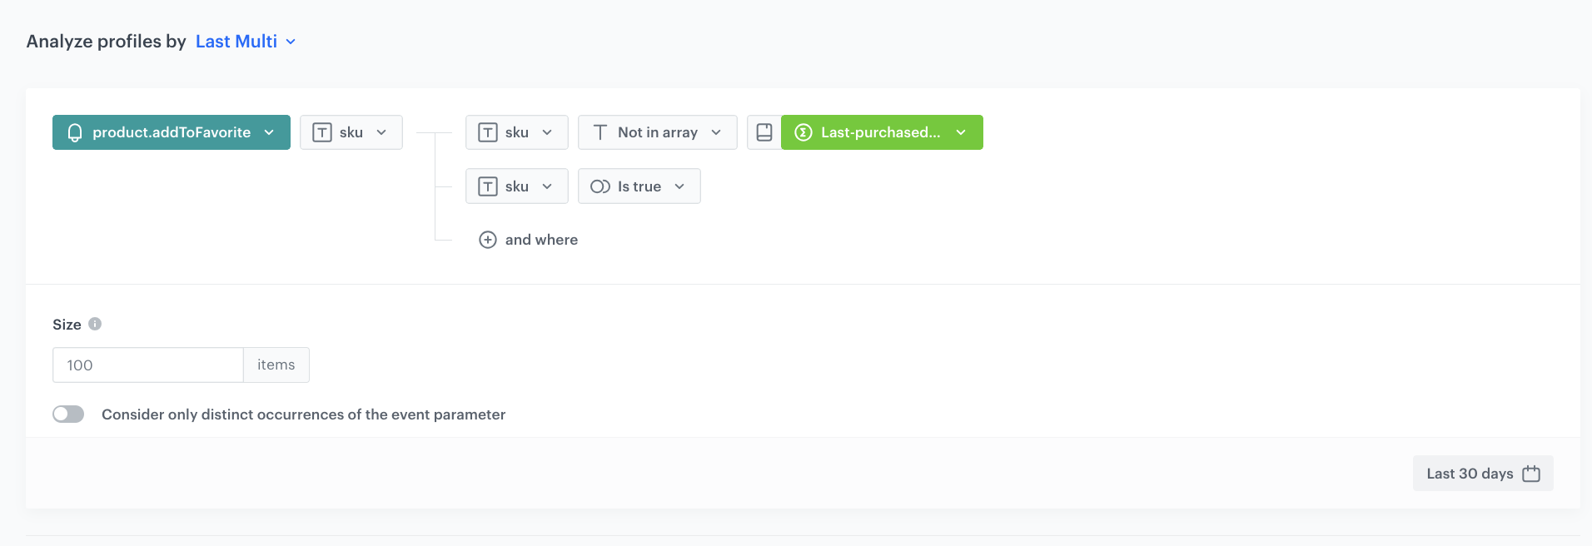Viewport: 1592px width, 546px height.
Task: Click the book icon before Last-purchased
Action: (x=764, y=132)
